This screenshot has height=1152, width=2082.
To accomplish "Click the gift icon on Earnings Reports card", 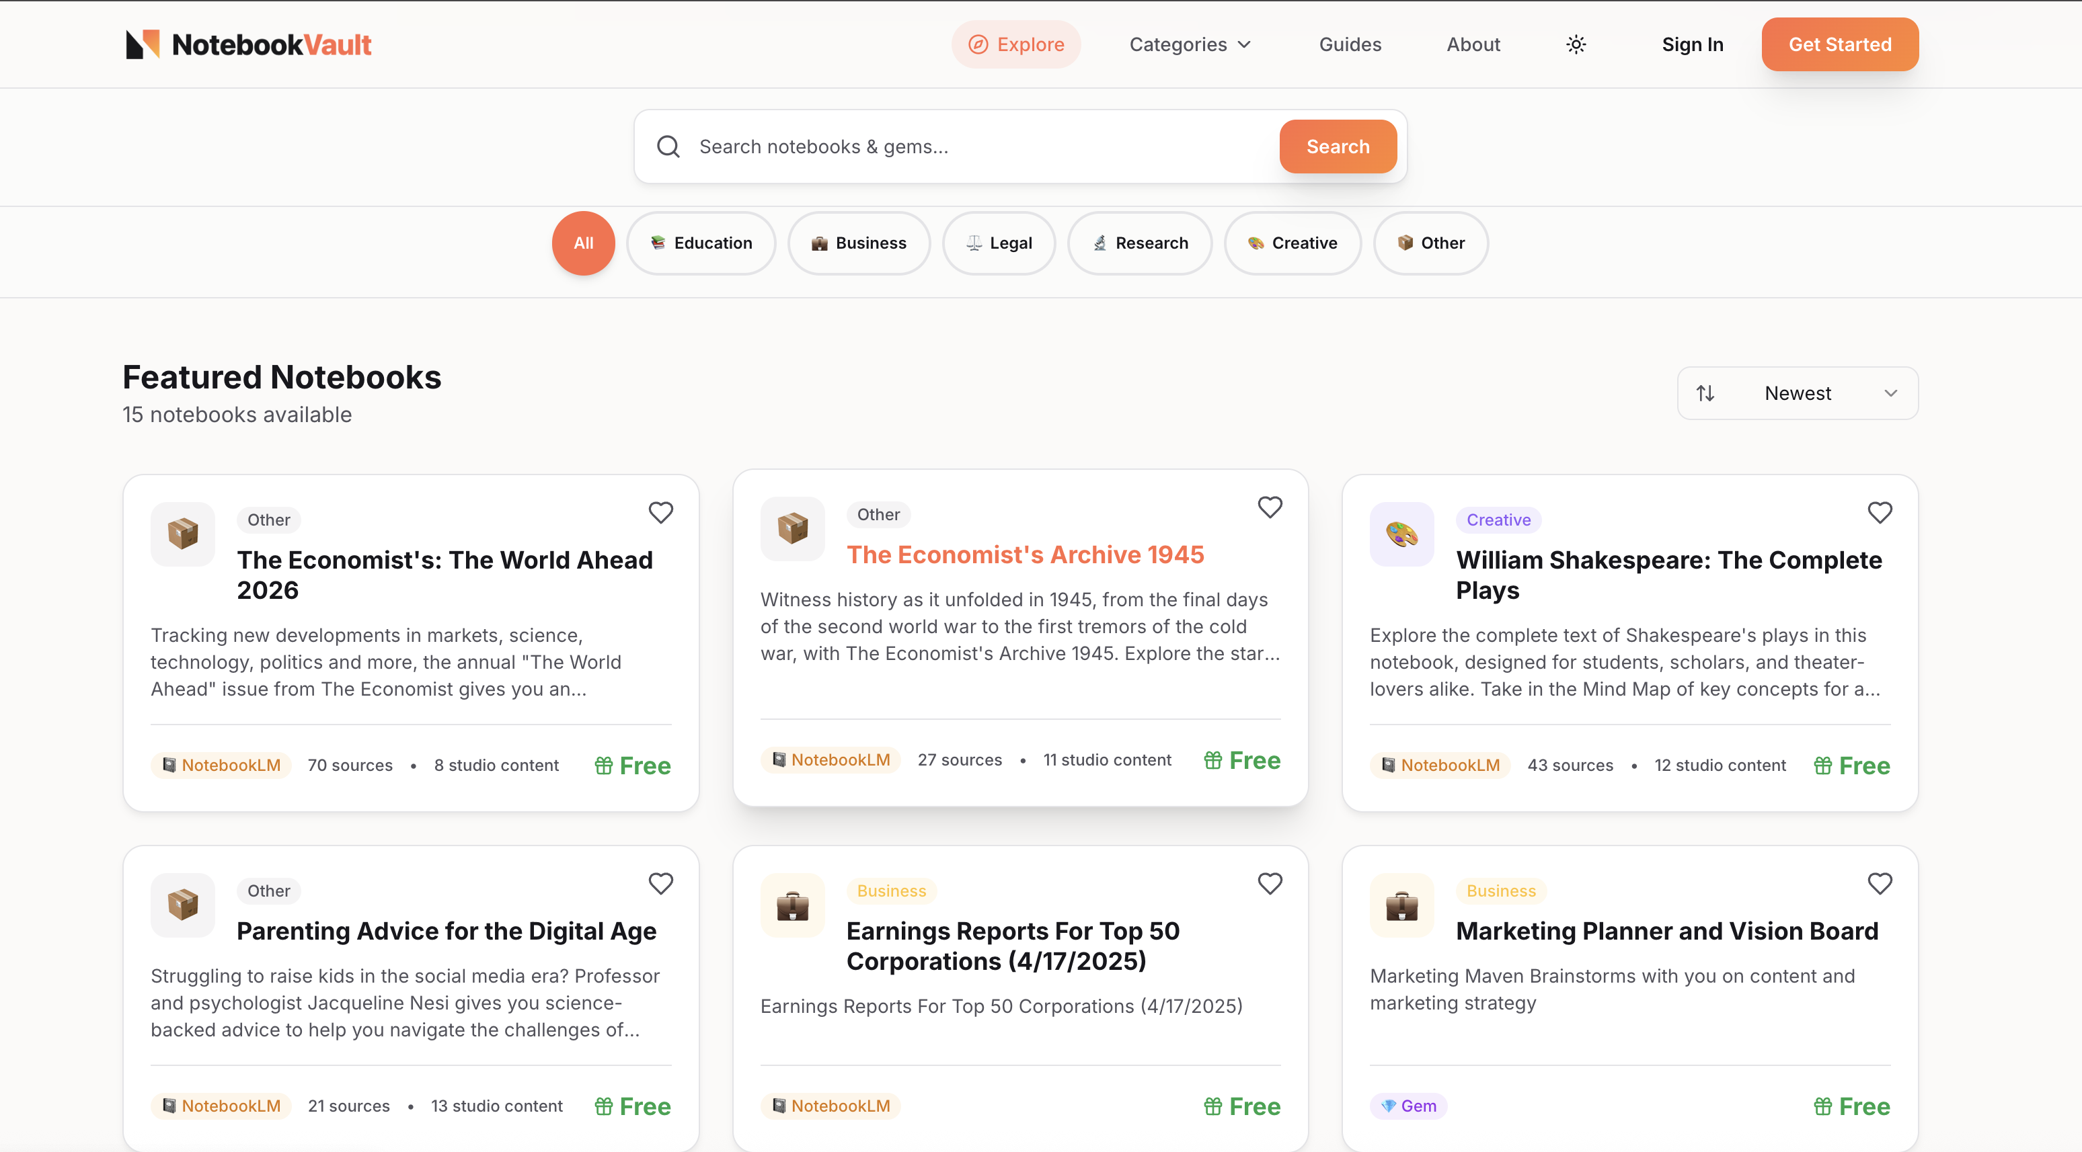I will coord(1212,1106).
